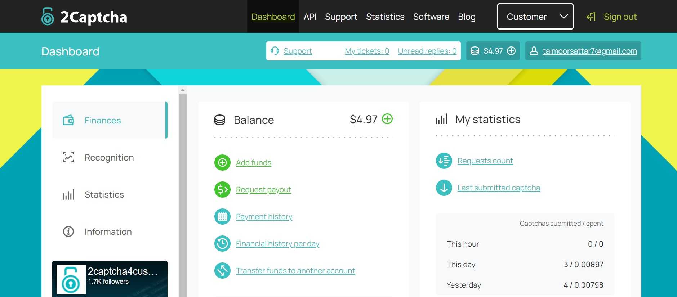This screenshot has height=297, width=677.
Task: Open the API menu item
Action: [310, 17]
